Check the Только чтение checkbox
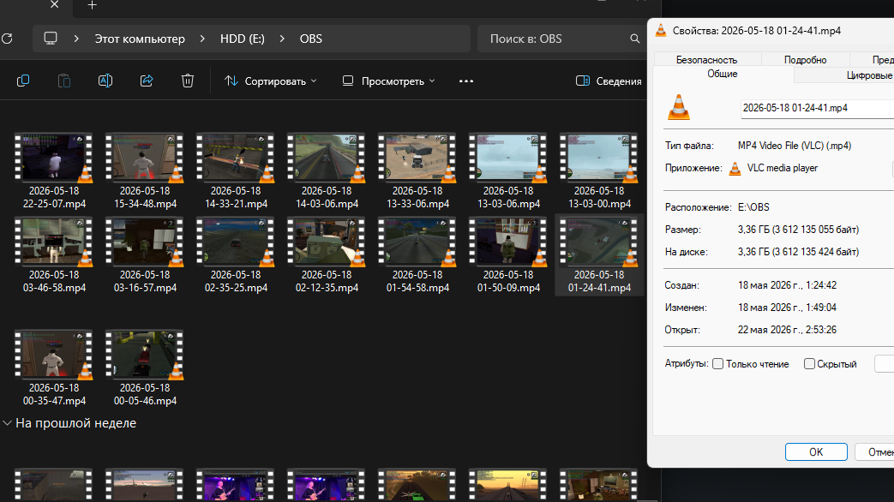The image size is (894, 502). (717, 363)
